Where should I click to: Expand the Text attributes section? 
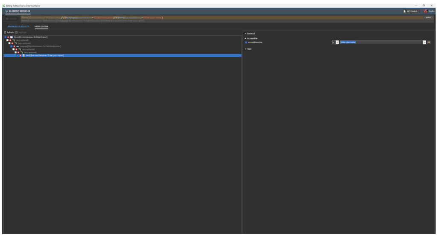pyautogui.click(x=245, y=49)
